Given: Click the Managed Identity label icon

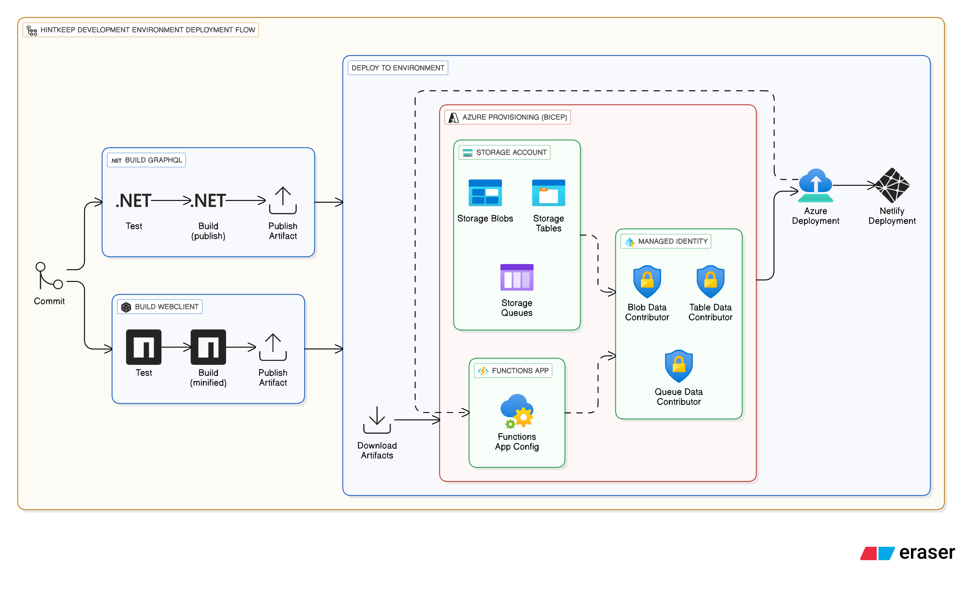Looking at the screenshot, I should 630,242.
